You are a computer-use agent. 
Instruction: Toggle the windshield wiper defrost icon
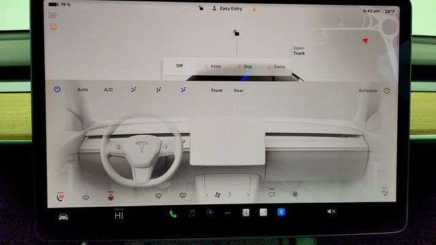86,197
